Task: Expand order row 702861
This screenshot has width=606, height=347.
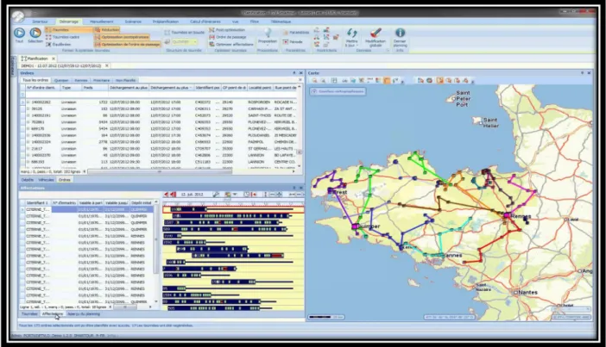Action: click(28, 122)
